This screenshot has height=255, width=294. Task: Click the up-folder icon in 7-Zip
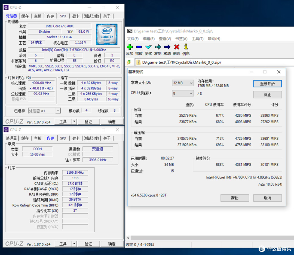(x=129, y=62)
